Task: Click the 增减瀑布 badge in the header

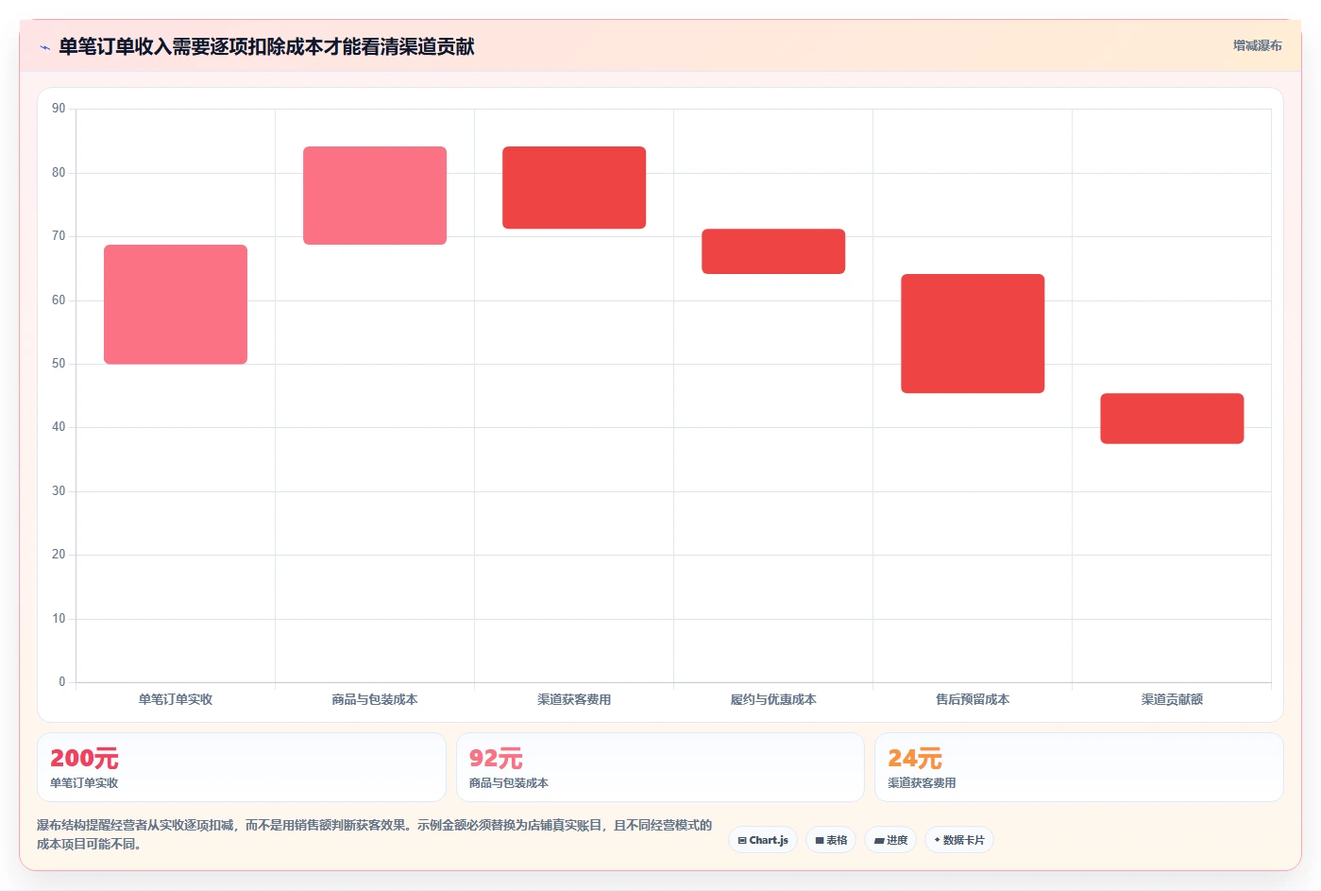Action: click(x=1257, y=45)
